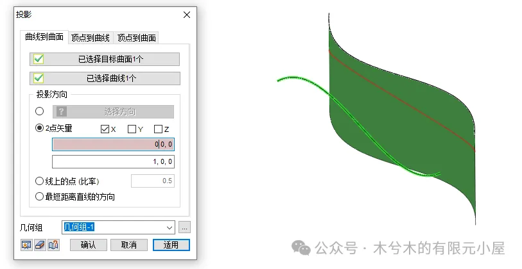Click green check icon for target surface
This screenshot has height=269, width=522.
pyautogui.click(x=39, y=59)
